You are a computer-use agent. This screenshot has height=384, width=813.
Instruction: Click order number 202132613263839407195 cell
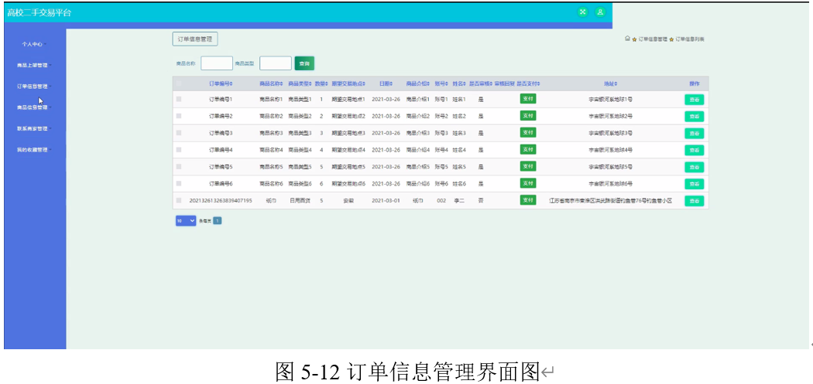point(221,200)
